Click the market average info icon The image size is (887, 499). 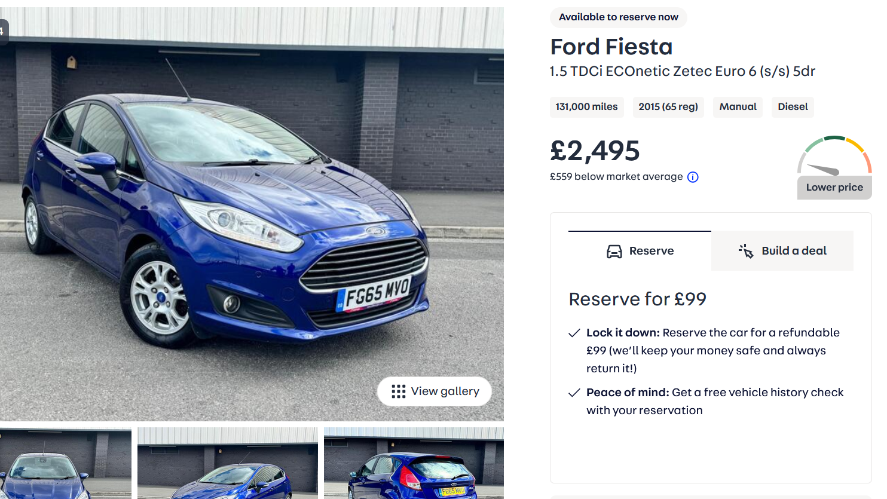693,177
